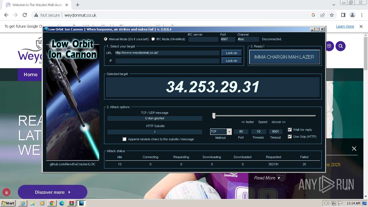Open github.com/NewEraCracker/LOIC link
This screenshot has height=207, width=368.
pos(73,164)
